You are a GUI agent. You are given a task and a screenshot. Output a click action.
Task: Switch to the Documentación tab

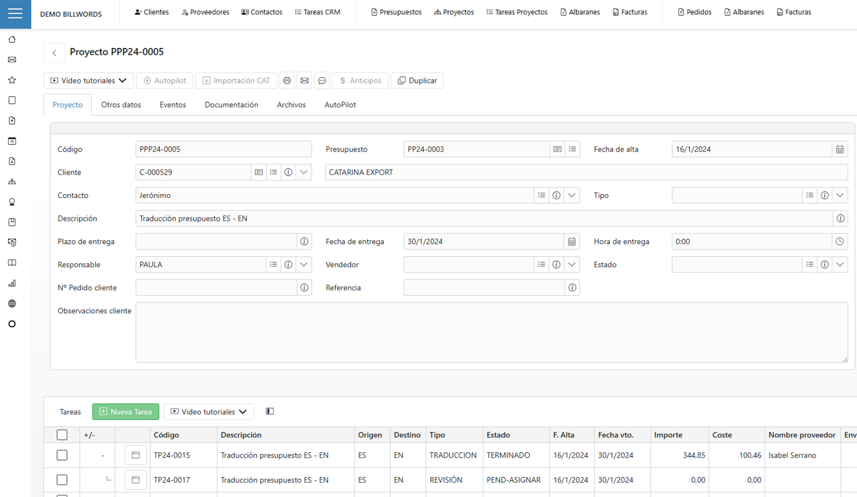pos(231,105)
